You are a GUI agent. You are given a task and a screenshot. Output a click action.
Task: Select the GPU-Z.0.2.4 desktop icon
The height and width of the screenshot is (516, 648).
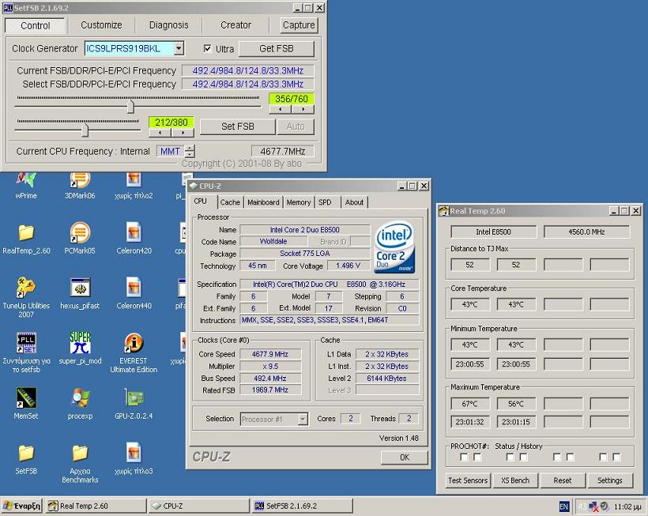[x=134, y=404]
